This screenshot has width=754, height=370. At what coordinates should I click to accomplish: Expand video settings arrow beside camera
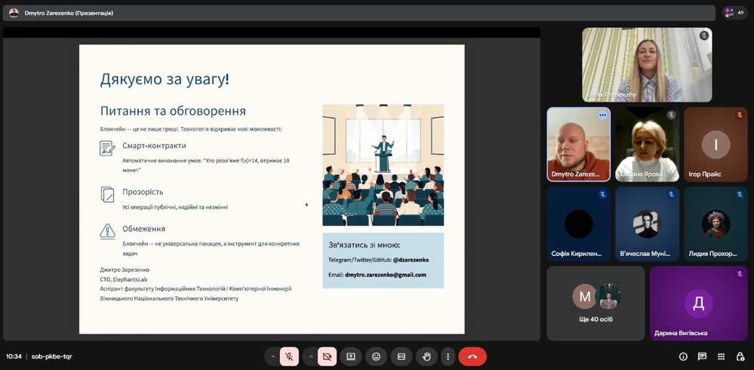coord(310,356)
